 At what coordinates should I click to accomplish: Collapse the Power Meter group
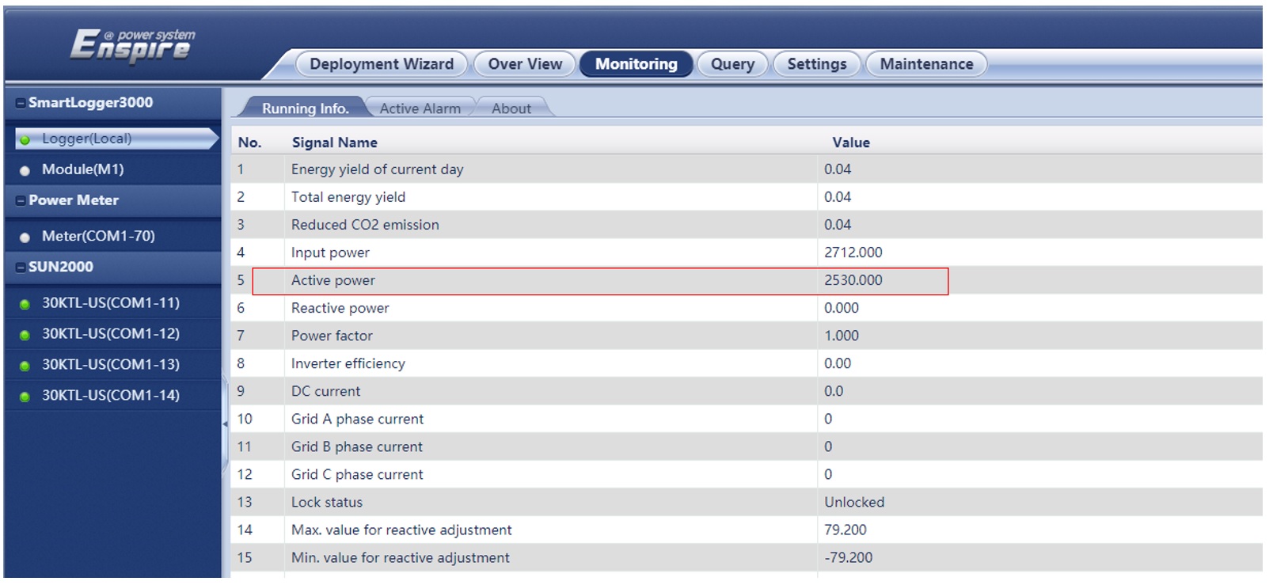click(x=21, y=201)
